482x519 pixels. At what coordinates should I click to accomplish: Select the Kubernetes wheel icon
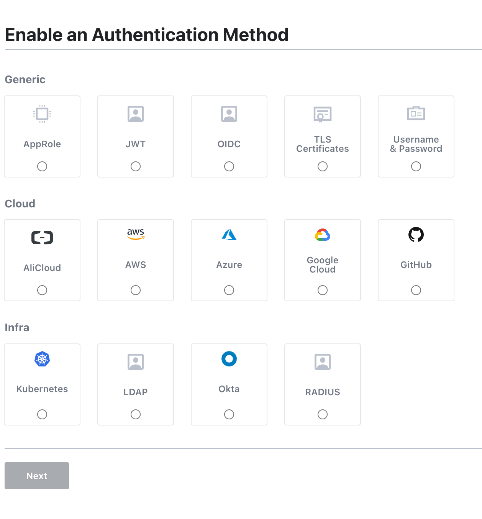42,359
